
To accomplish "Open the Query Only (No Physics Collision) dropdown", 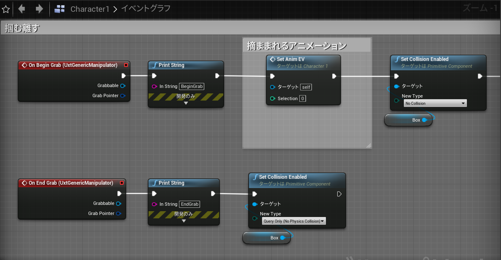I will click(294, 221).
